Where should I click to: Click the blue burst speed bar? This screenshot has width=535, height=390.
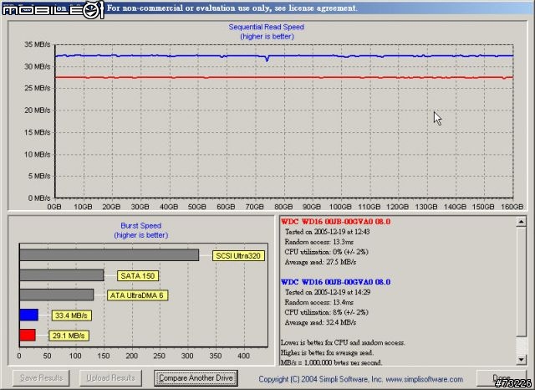[28, 315]
